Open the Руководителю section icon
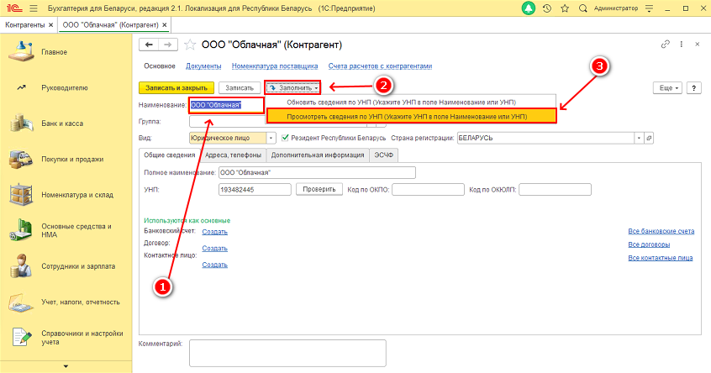Image resolution: width=711 pixels, height=373 pixels. (x=21, y=87)
